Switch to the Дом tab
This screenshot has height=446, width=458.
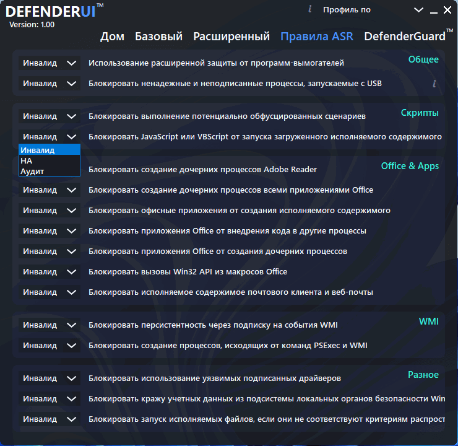112,37
